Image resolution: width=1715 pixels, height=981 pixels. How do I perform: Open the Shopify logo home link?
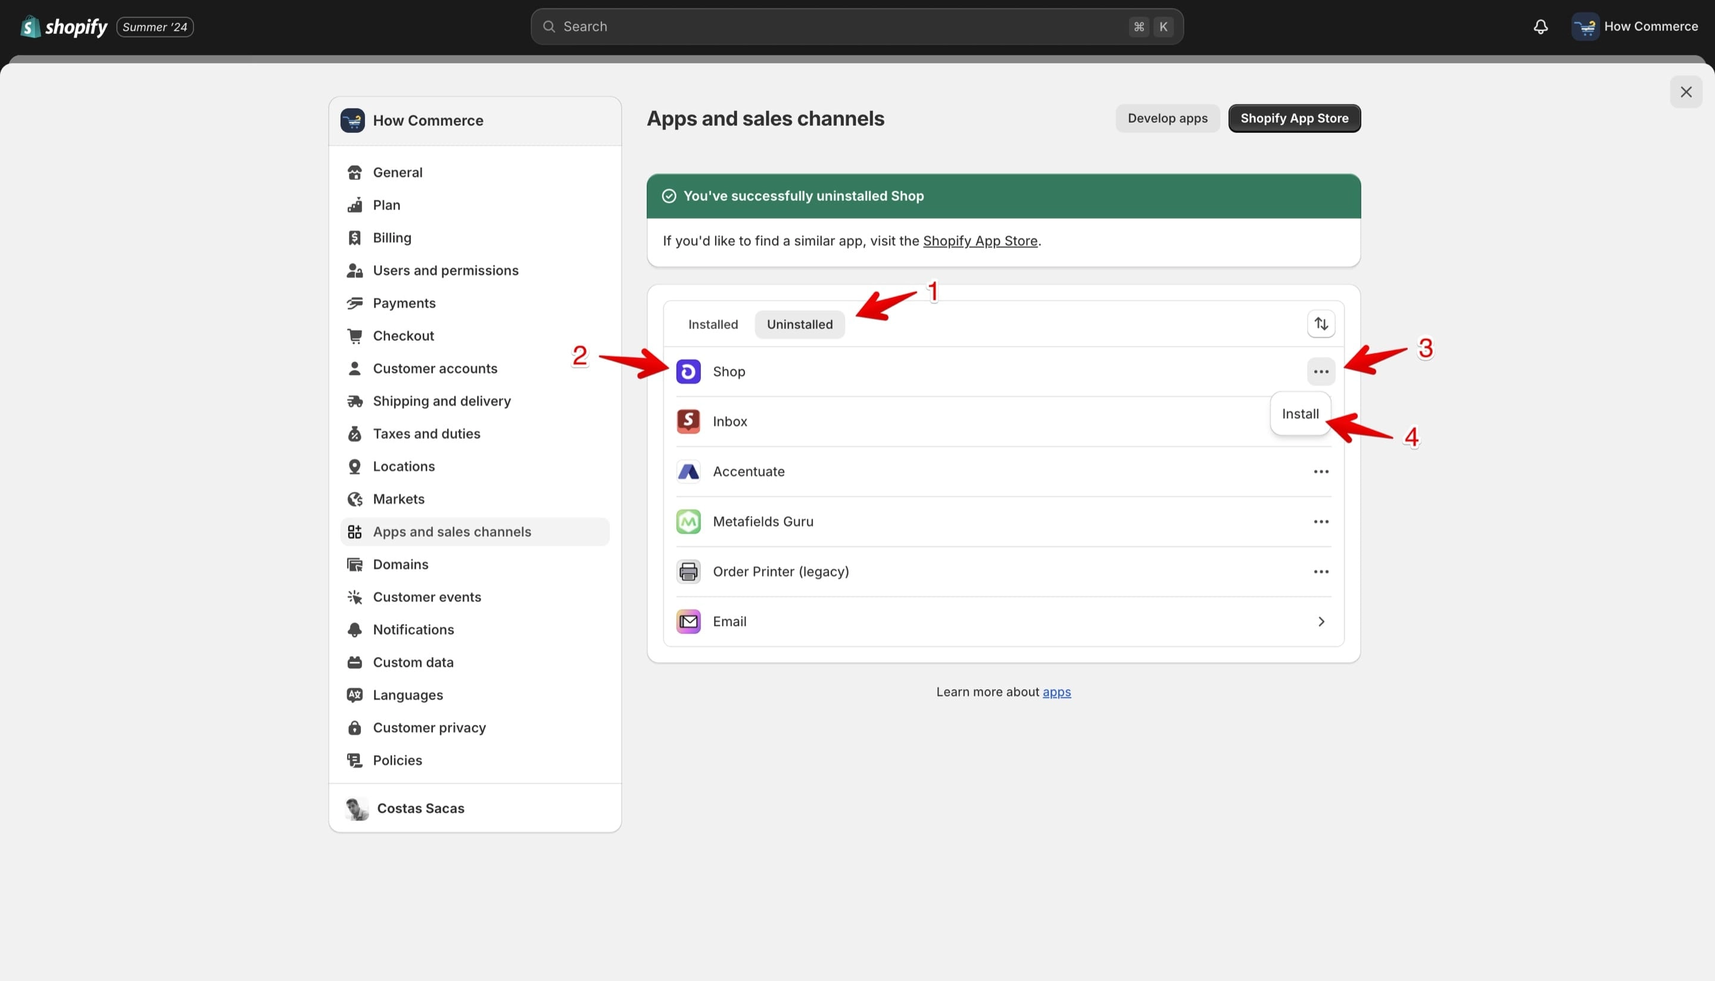click(x=64, y=27)
